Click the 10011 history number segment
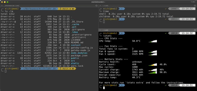The width and height of the screenshot is (197, 91). pyautogui.click(x=174, y=19)
